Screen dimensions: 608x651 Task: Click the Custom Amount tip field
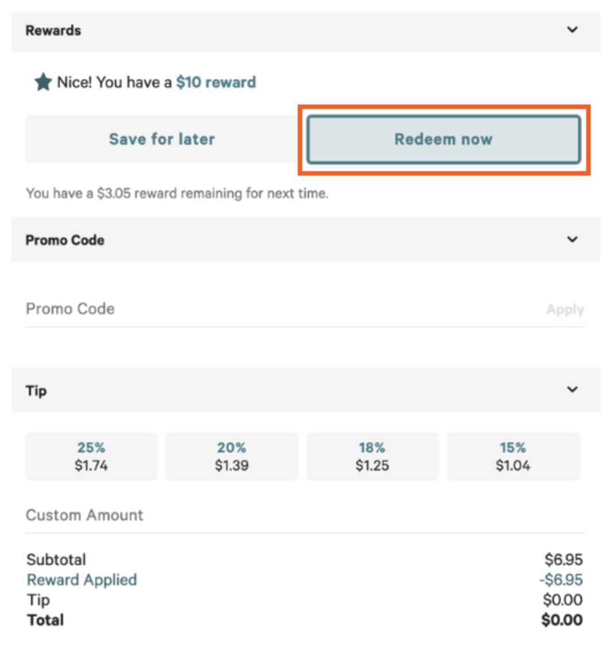[172, 515]
